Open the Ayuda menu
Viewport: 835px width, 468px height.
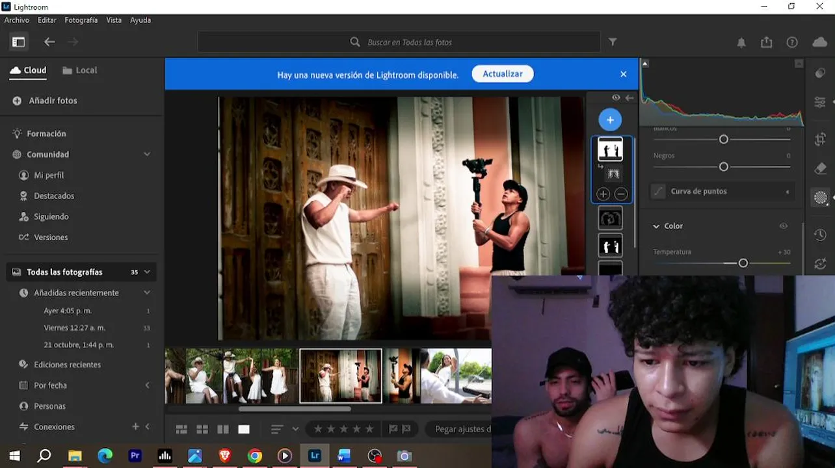click(140, 20)
